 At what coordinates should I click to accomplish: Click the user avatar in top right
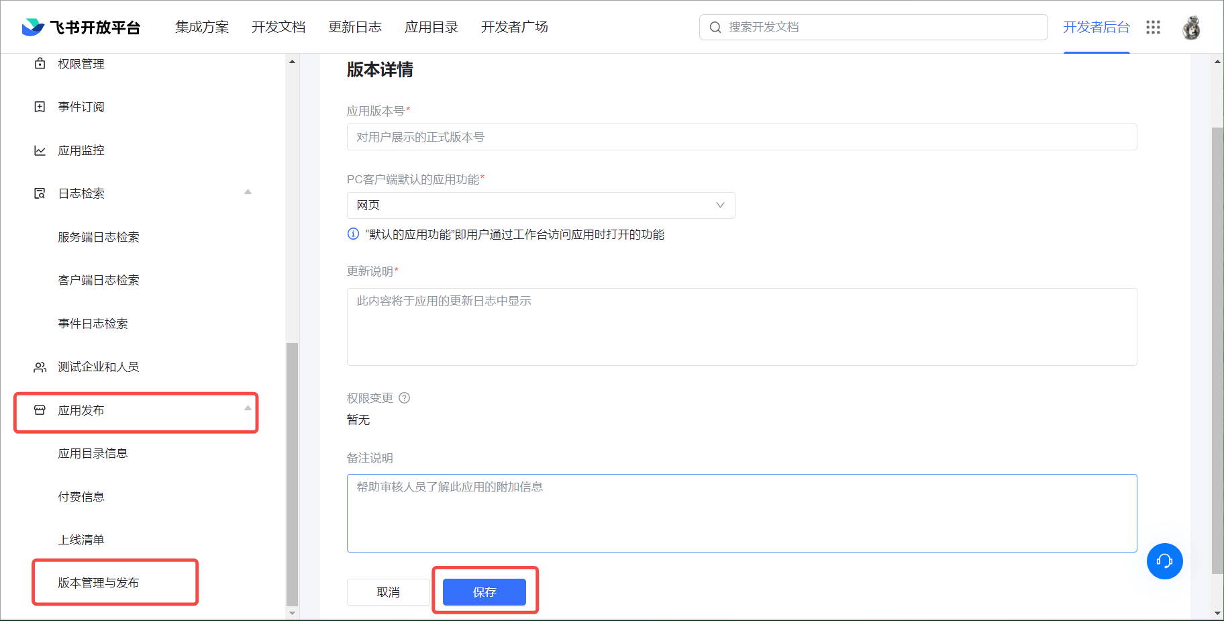point(1191,28)
